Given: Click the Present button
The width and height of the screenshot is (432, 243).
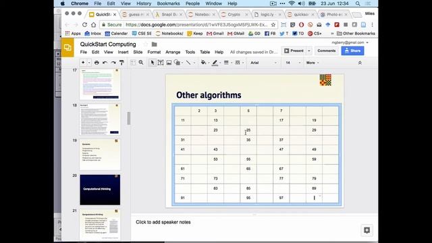Looking at the screenshot, I should click(x=294, y=51).
